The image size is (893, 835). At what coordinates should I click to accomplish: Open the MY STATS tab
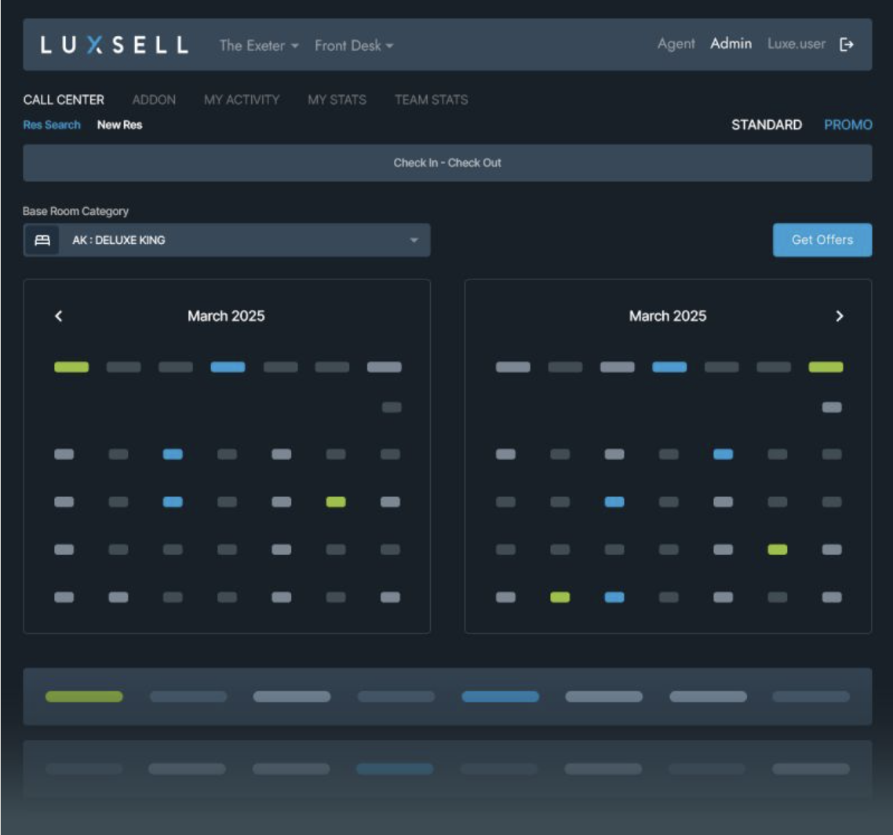337,100
